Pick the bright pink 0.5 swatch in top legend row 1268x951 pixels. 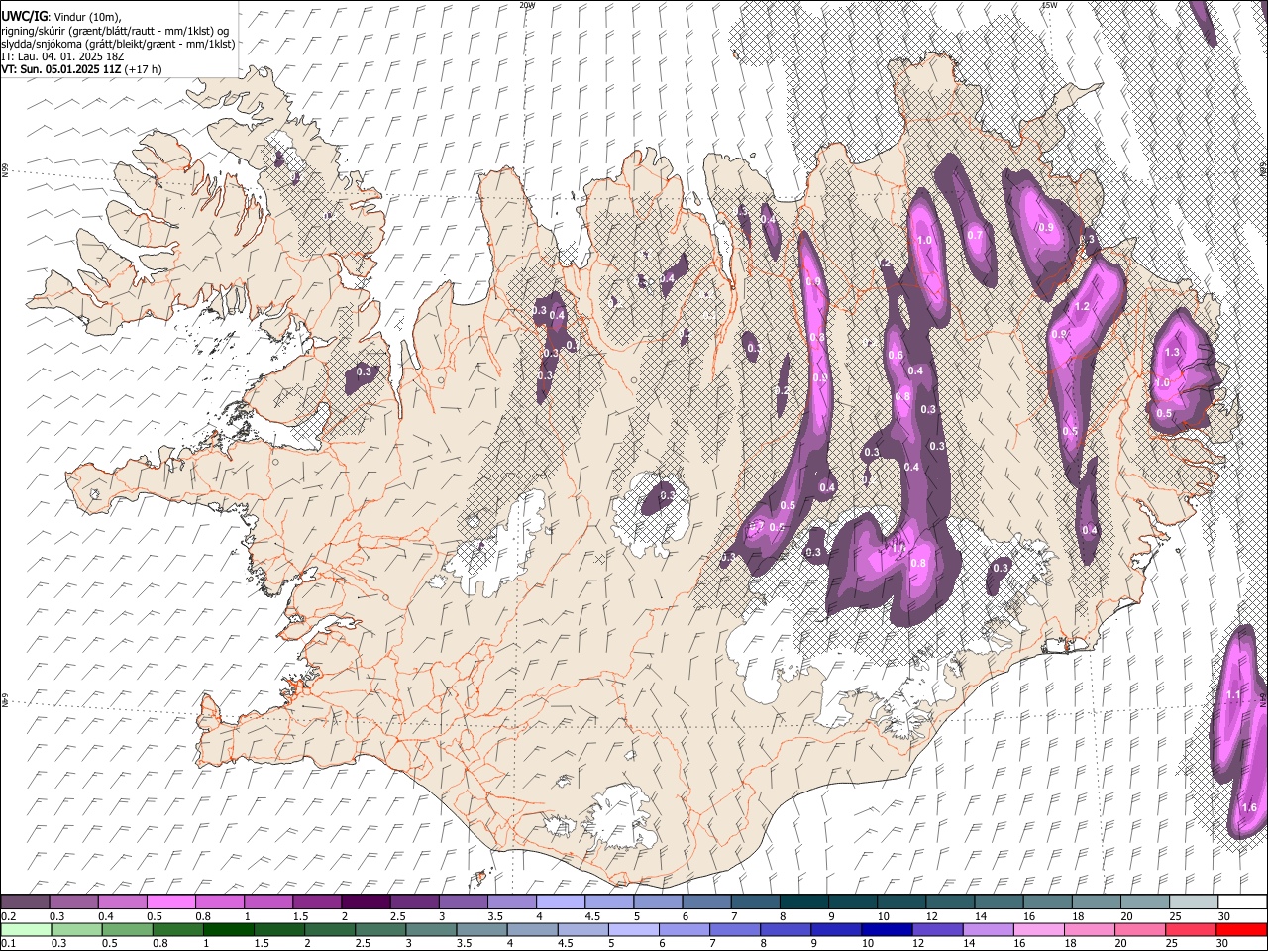171,902
